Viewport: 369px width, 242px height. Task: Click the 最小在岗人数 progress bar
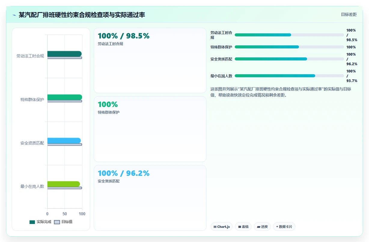pyautogui.click(x=289, y=76)
